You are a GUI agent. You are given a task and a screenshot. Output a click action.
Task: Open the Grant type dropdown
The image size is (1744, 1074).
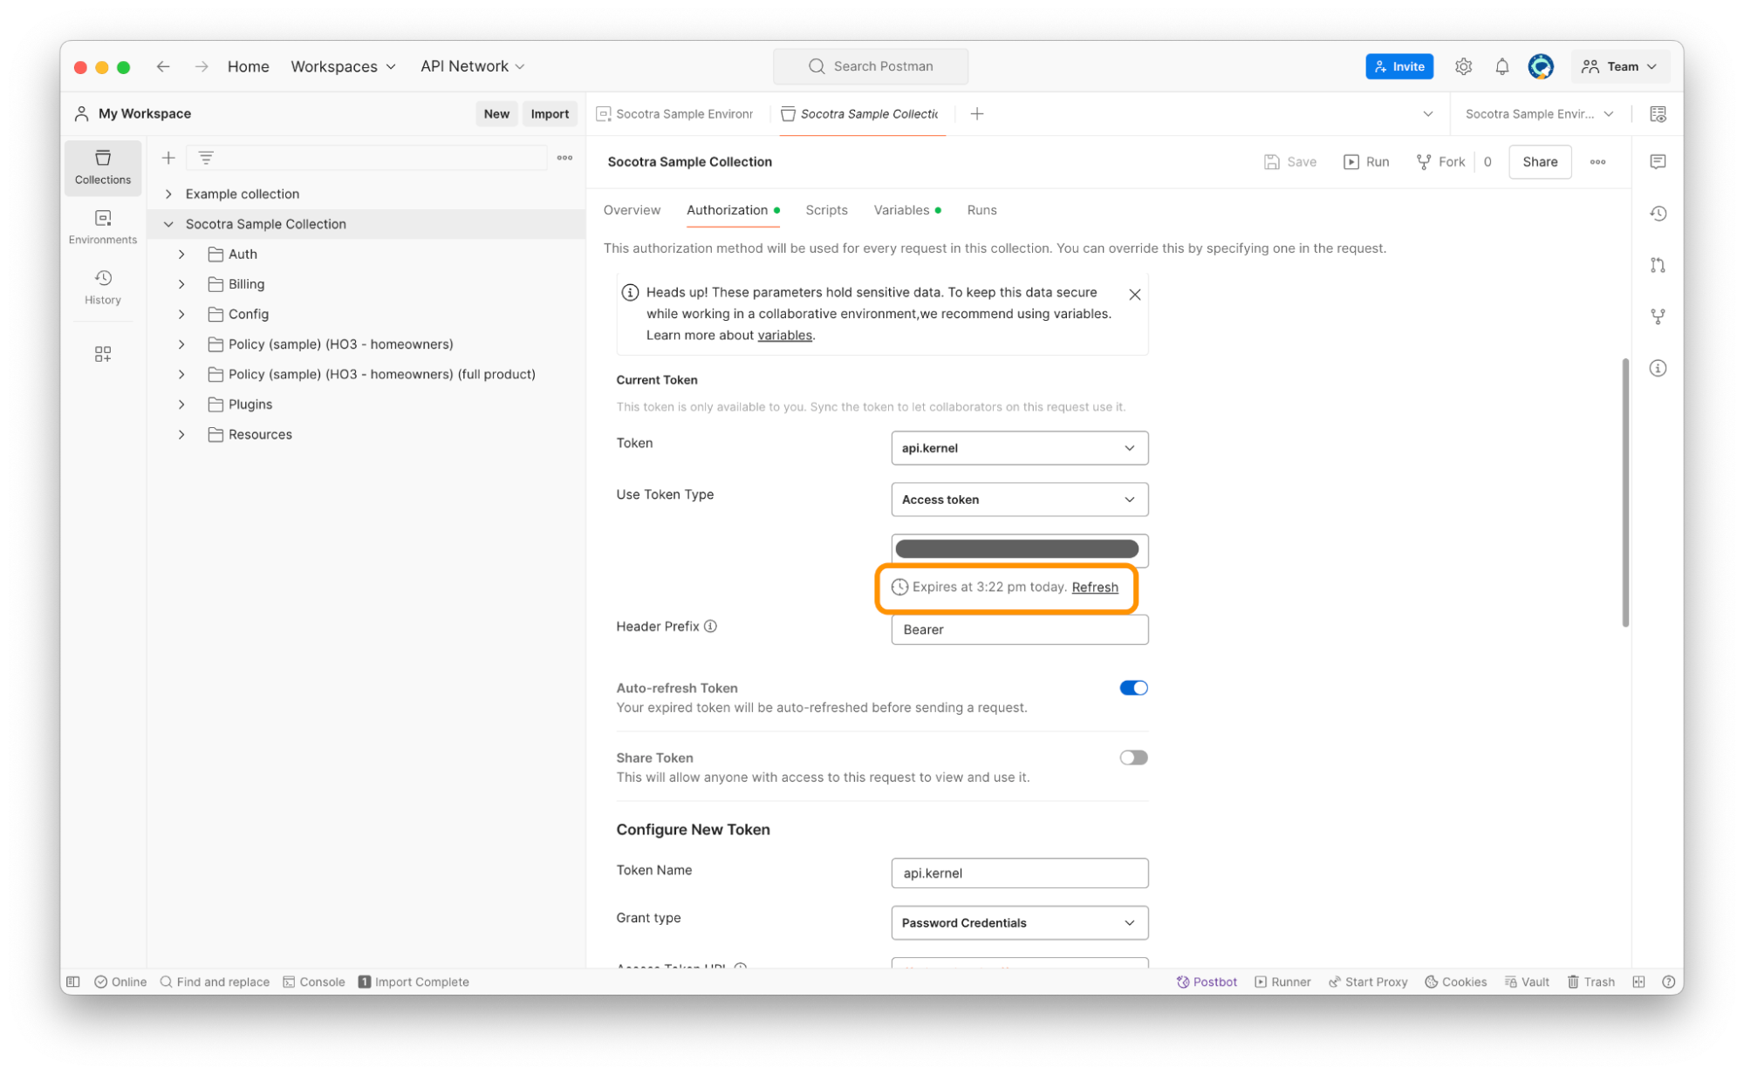(1019, 922)
